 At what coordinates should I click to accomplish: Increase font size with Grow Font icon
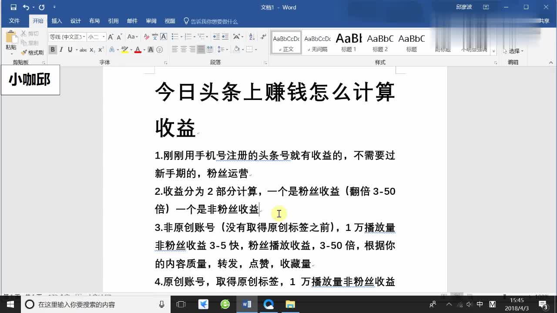coord(111,37)
